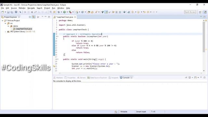Collapse the Srinivas Project tree node
The image size is (208, 117).
pos(3,20)
